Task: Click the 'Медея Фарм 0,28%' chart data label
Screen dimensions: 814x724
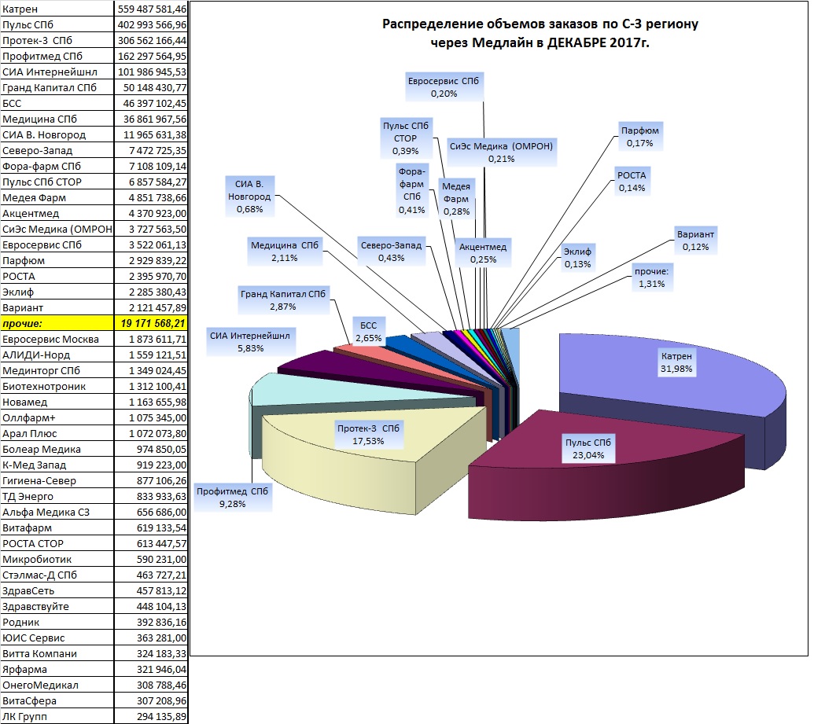Action: coord(456,199)
